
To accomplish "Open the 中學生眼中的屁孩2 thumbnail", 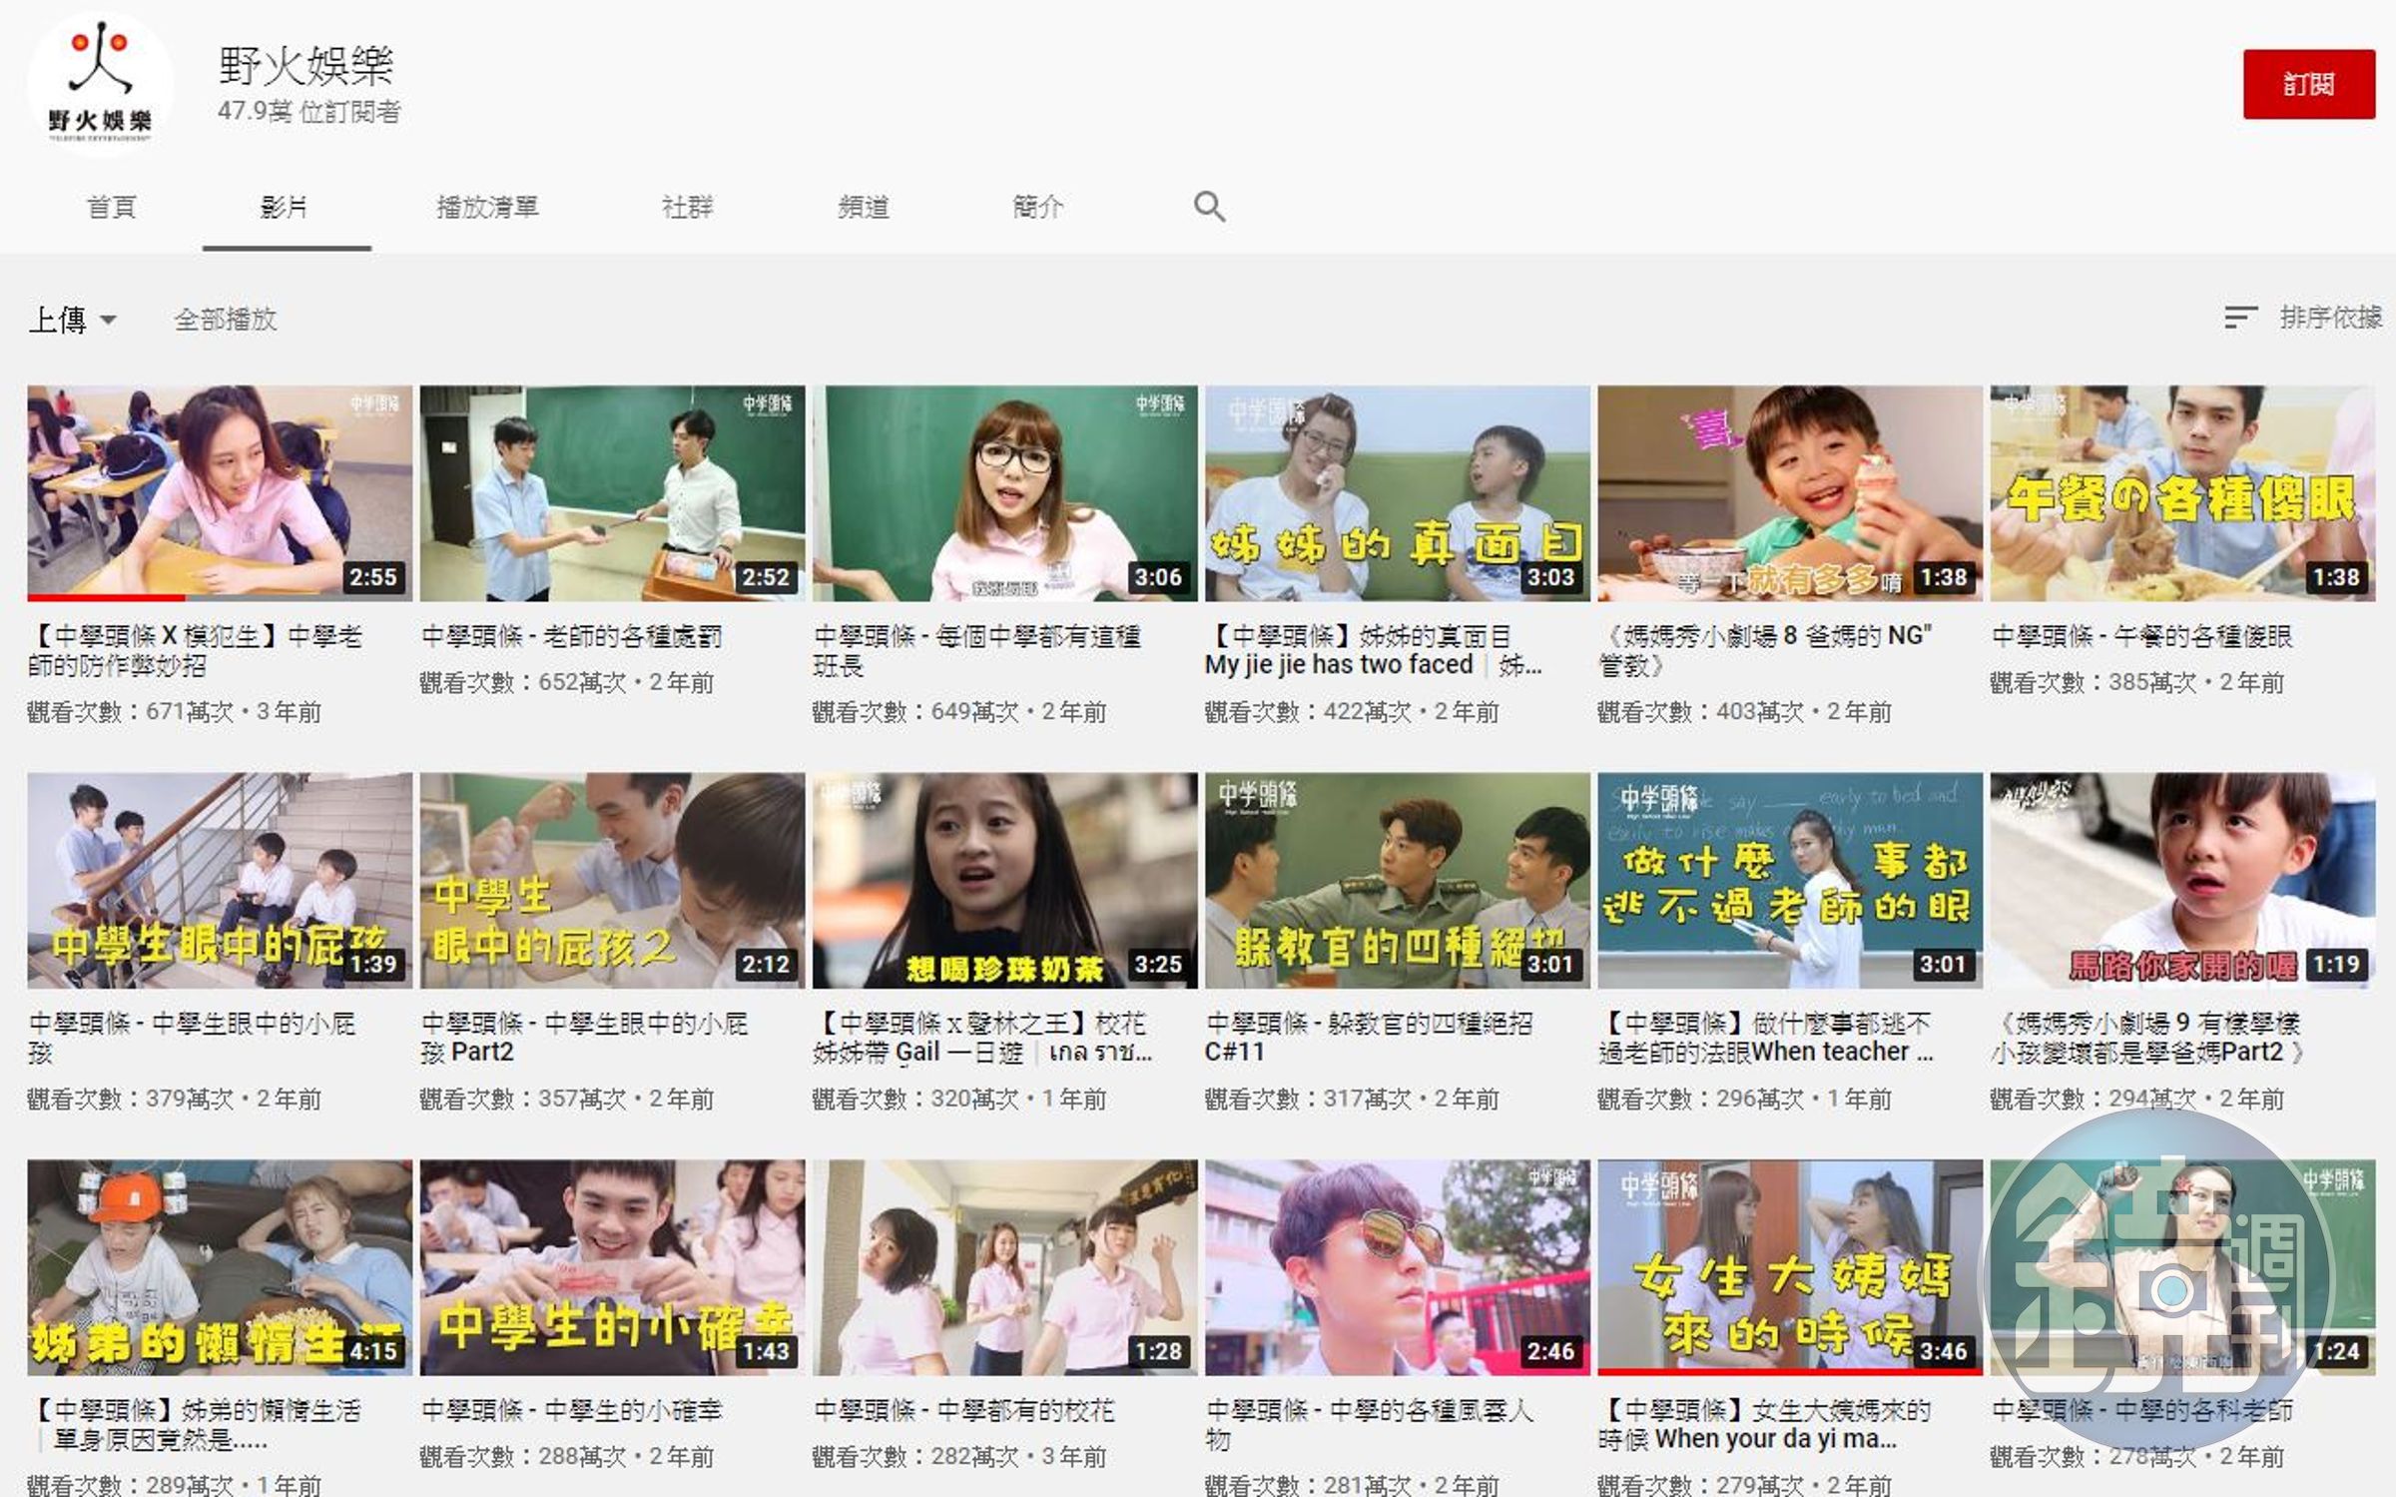I will coord(612,880).
